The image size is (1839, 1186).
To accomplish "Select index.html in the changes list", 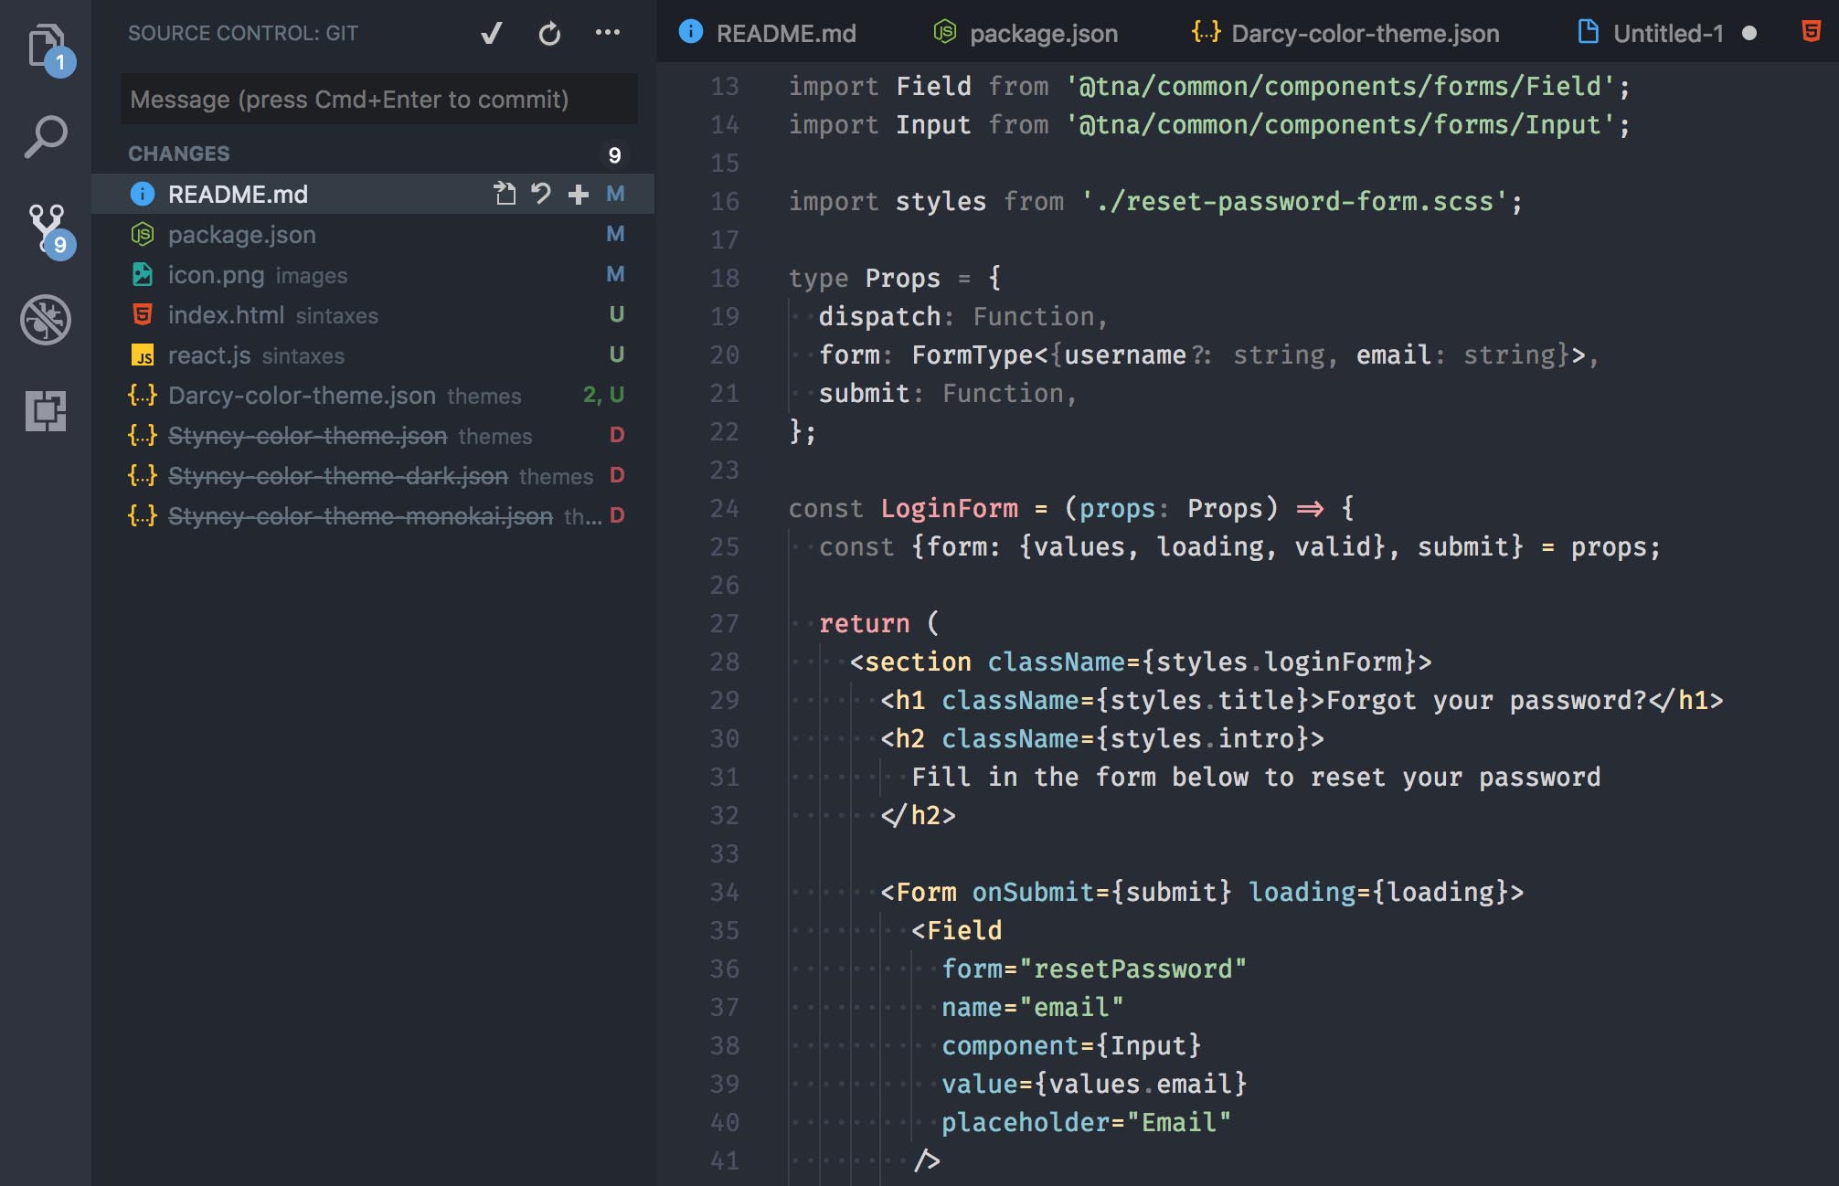I will [226, 315].
